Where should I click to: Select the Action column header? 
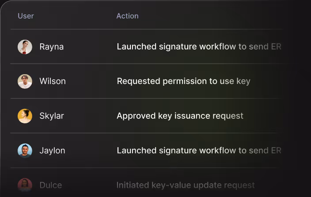coord(127,16)
